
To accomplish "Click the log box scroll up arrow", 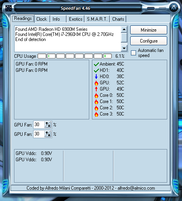I will 124,29.
